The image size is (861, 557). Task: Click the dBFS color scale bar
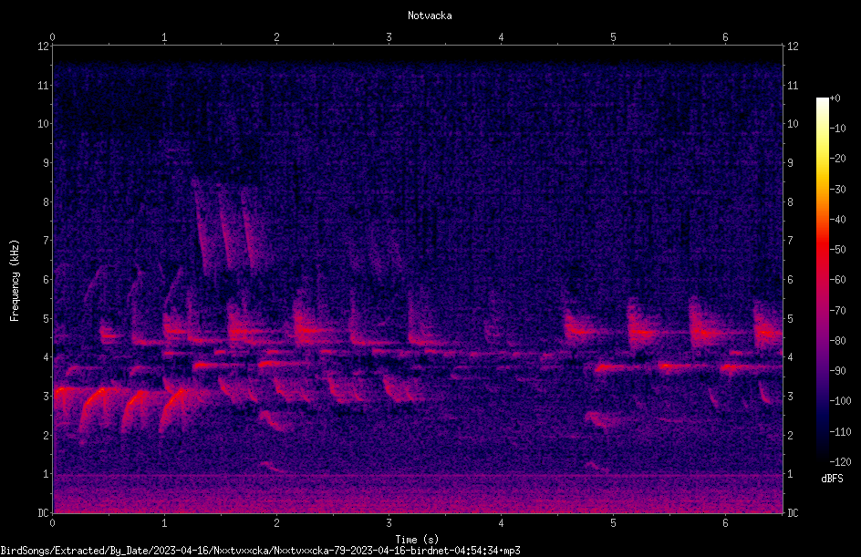pyautogui.click(x=822, y=279)
